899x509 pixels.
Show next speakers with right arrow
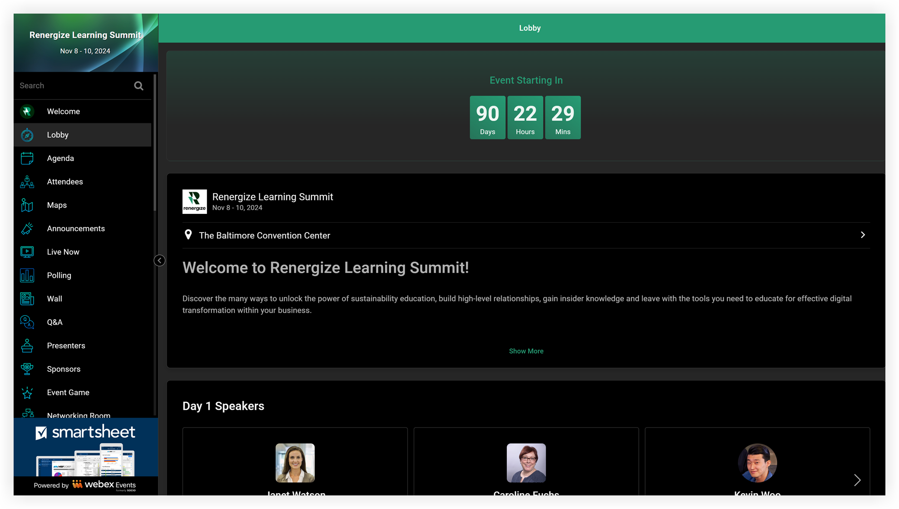pyautogui.click(x=857, y=480)
